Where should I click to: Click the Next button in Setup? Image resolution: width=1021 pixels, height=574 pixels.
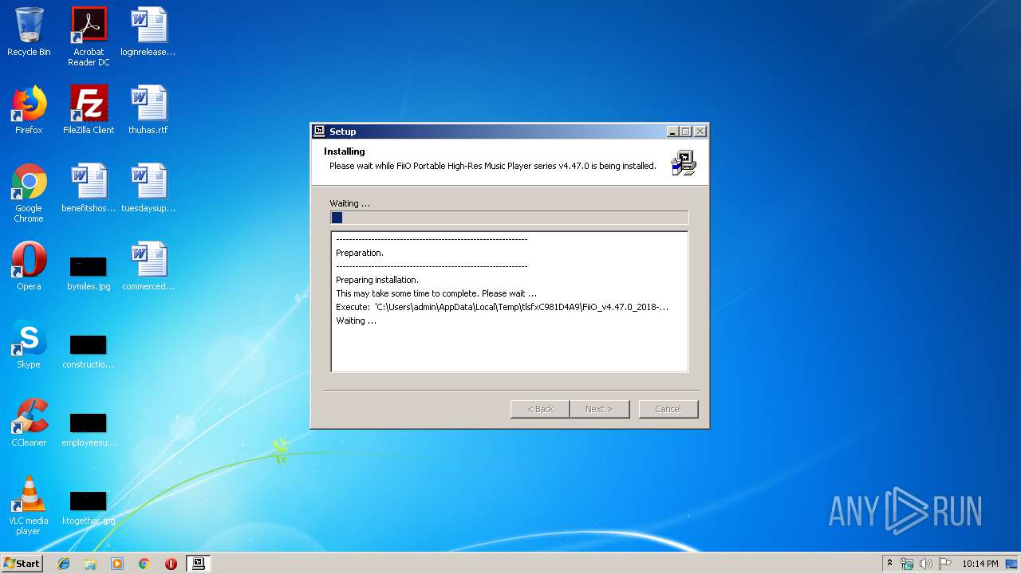599,409
